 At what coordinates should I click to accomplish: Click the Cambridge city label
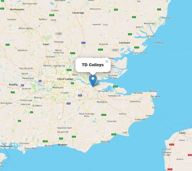pyautogui.click(x=78, y=13)
